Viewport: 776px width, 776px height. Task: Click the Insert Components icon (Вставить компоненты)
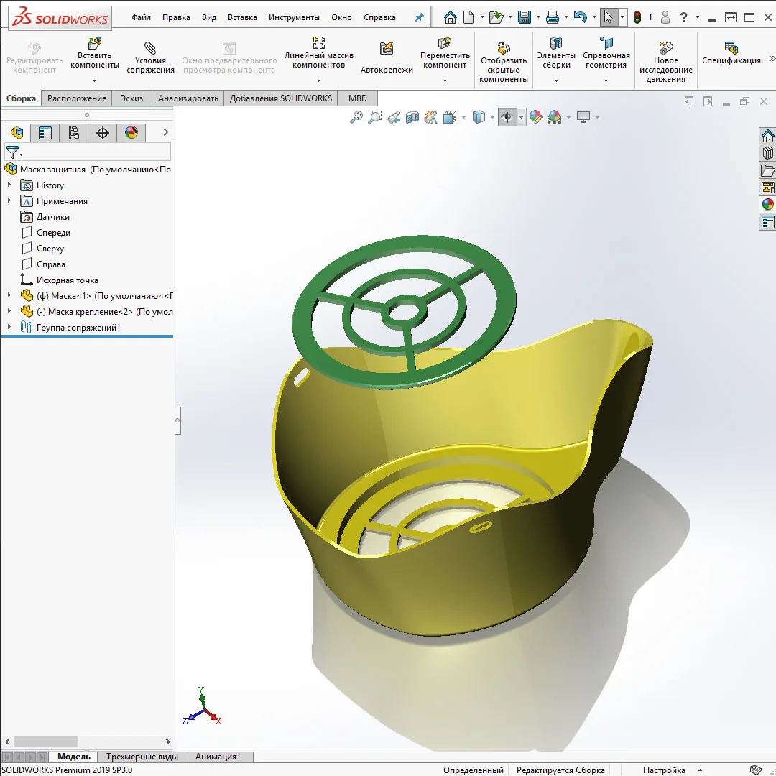pos(94,45)
